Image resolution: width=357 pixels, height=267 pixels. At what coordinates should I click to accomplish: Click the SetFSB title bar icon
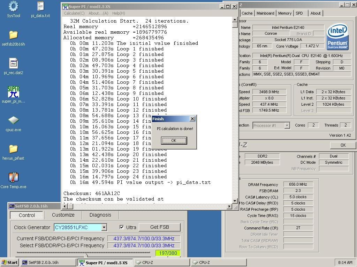[12, 206]
